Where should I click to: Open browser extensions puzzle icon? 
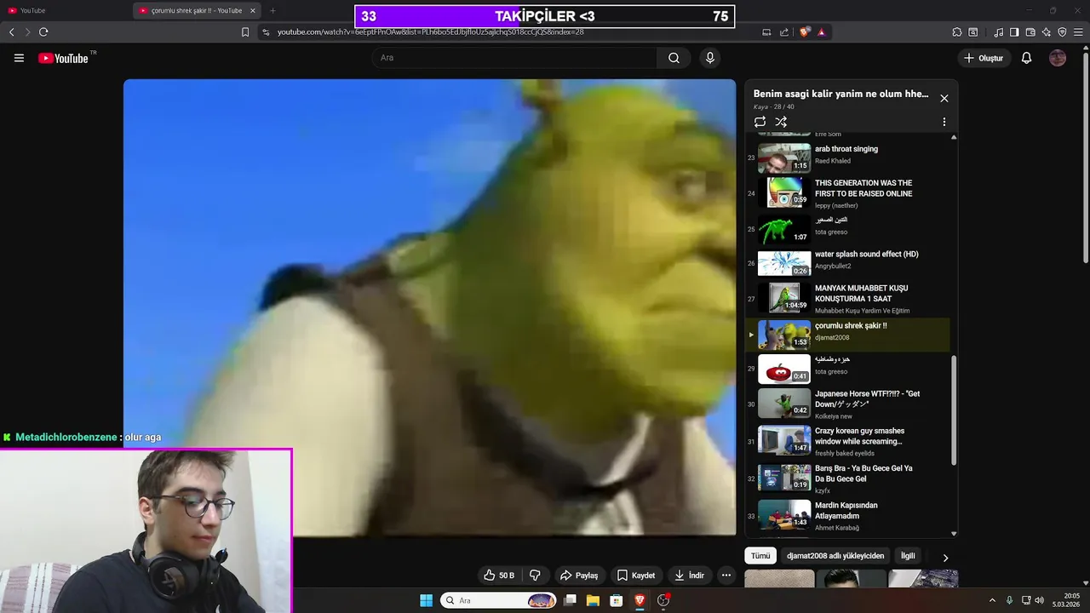(x=957, y=32)
